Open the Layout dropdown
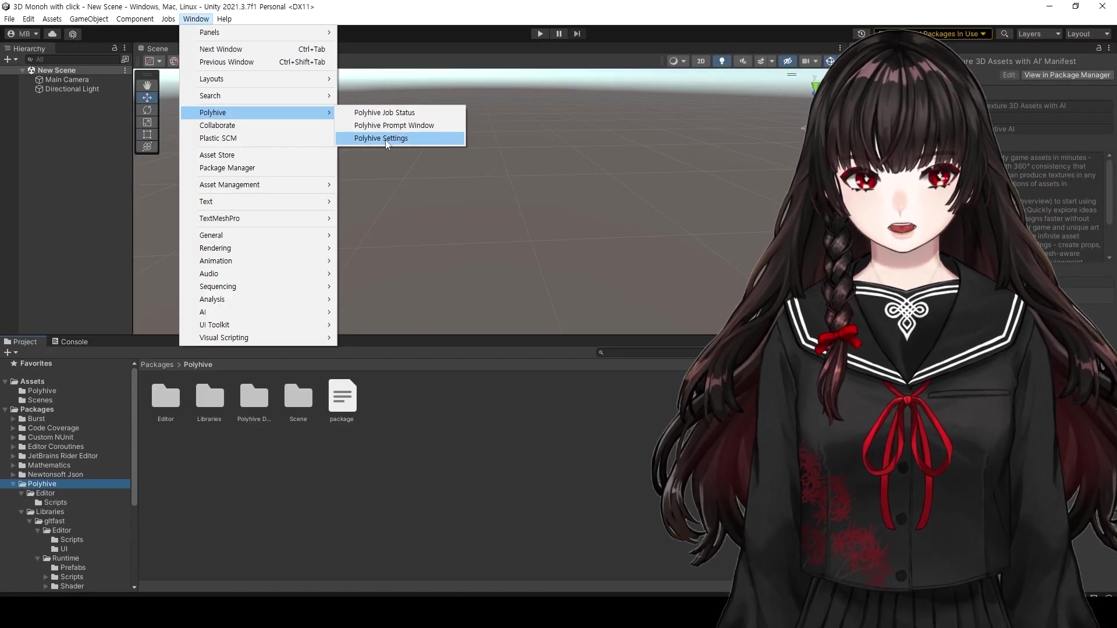The width and height of the screenshot is (1117, 628). (x=1088, y=34)
